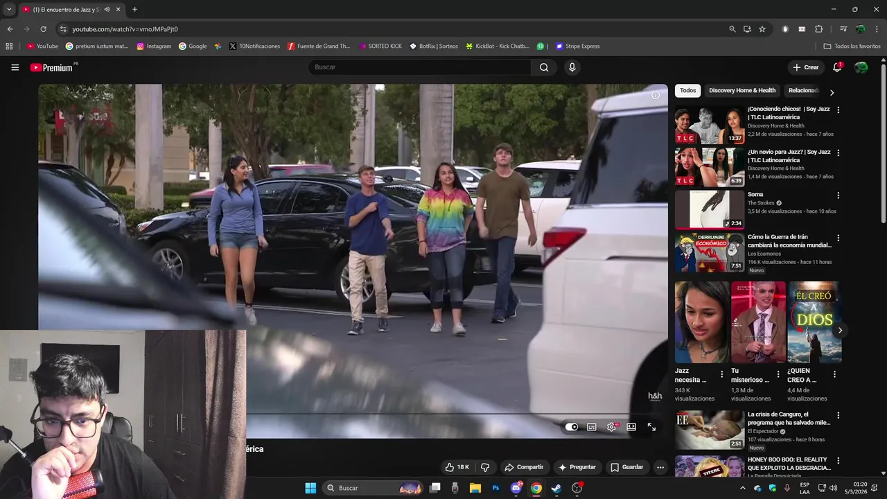Open Cómo la Guerra de Irán video title

(789, 241)
